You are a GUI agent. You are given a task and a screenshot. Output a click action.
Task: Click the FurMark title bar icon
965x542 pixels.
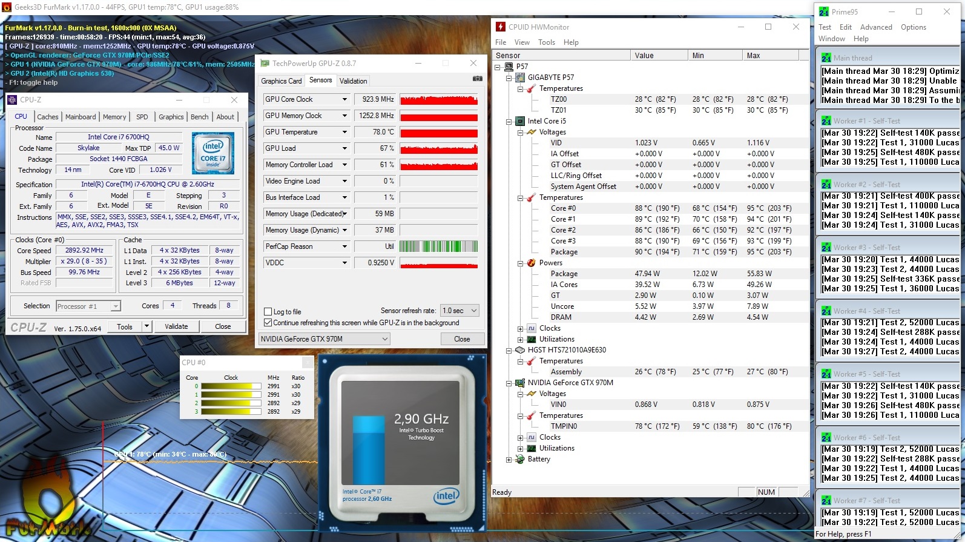coord(7,7)
